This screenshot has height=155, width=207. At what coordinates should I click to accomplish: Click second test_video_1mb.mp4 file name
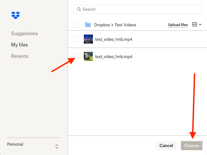coord(114,57)
